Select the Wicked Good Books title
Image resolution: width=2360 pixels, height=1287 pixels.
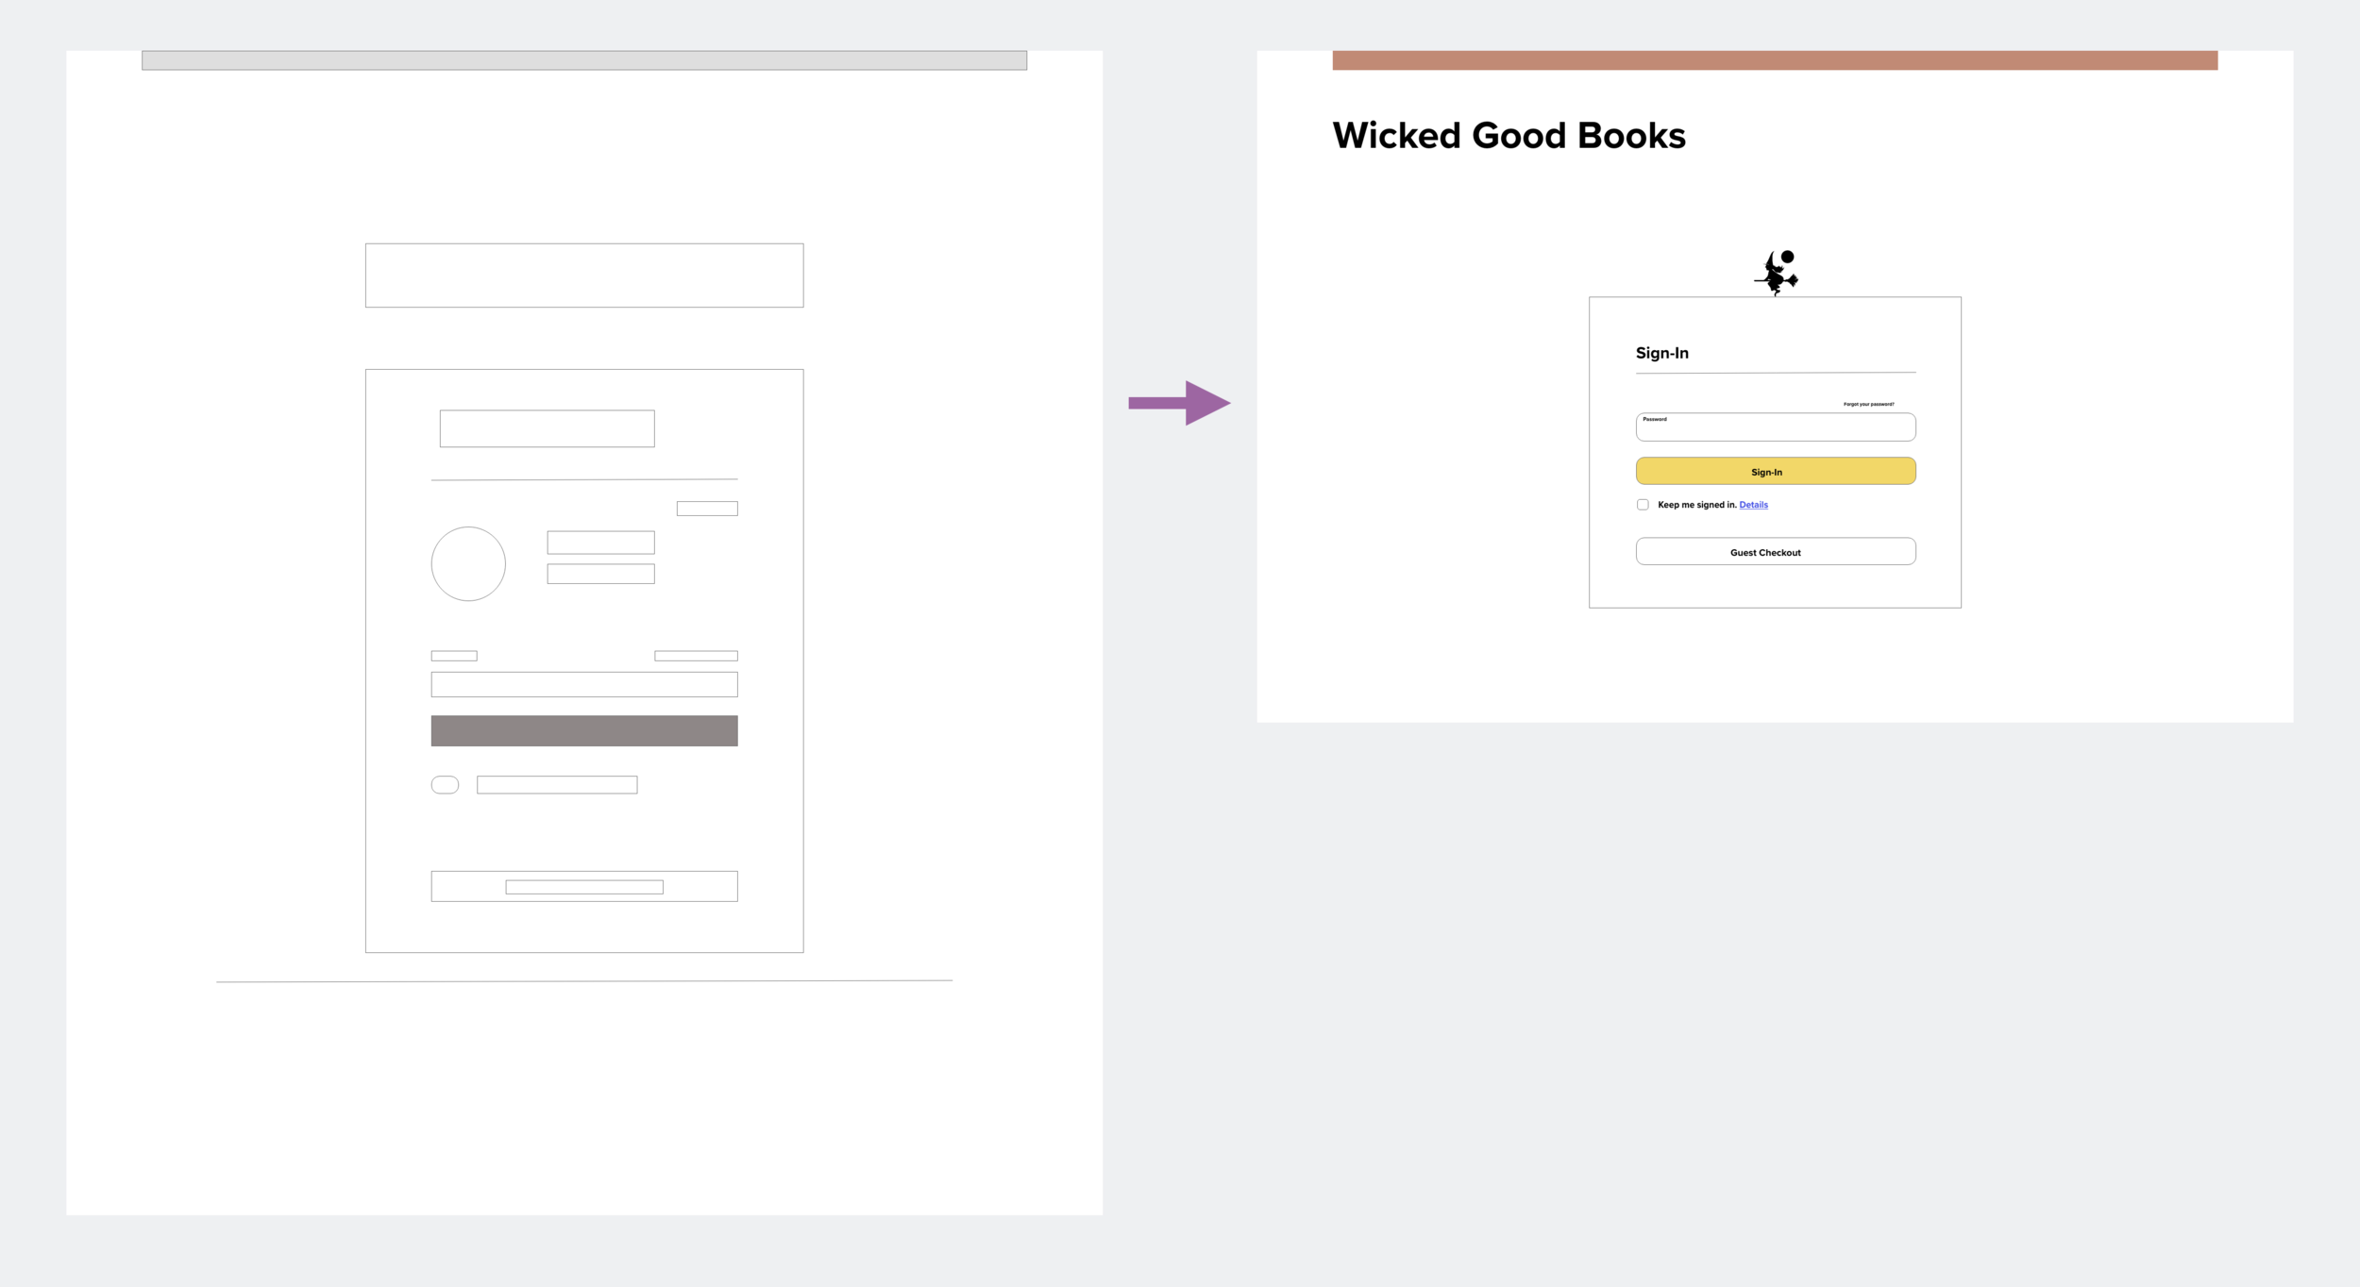click(x=1509, y=136)
